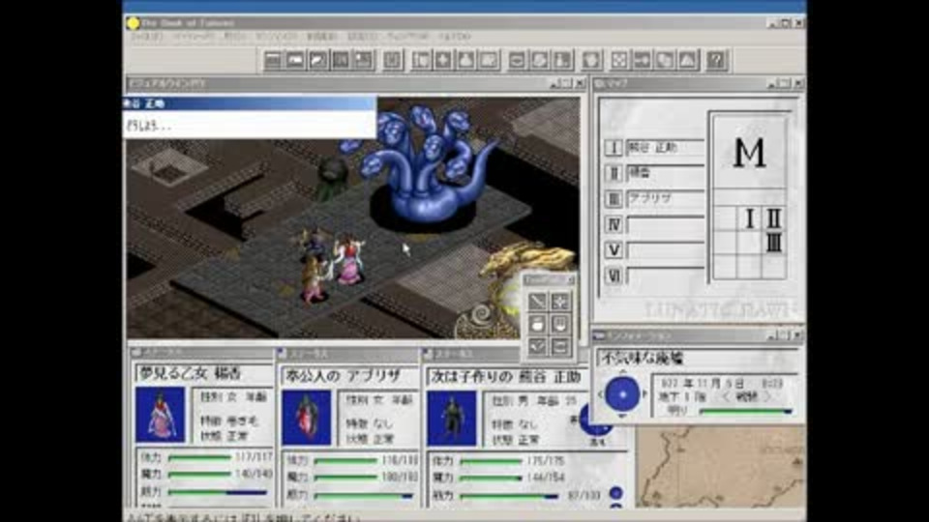
Task: Click the right-arrow toolbar icon
Action: 642,60
